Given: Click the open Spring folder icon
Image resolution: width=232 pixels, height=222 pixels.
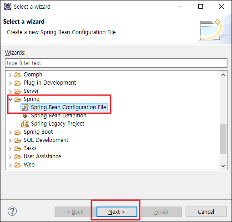Looking at the screenshot, I should coord(18,99).
